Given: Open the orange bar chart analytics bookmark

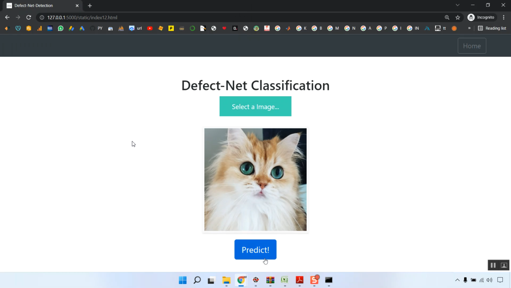Looking at the screenshot, I should point(40,28).
